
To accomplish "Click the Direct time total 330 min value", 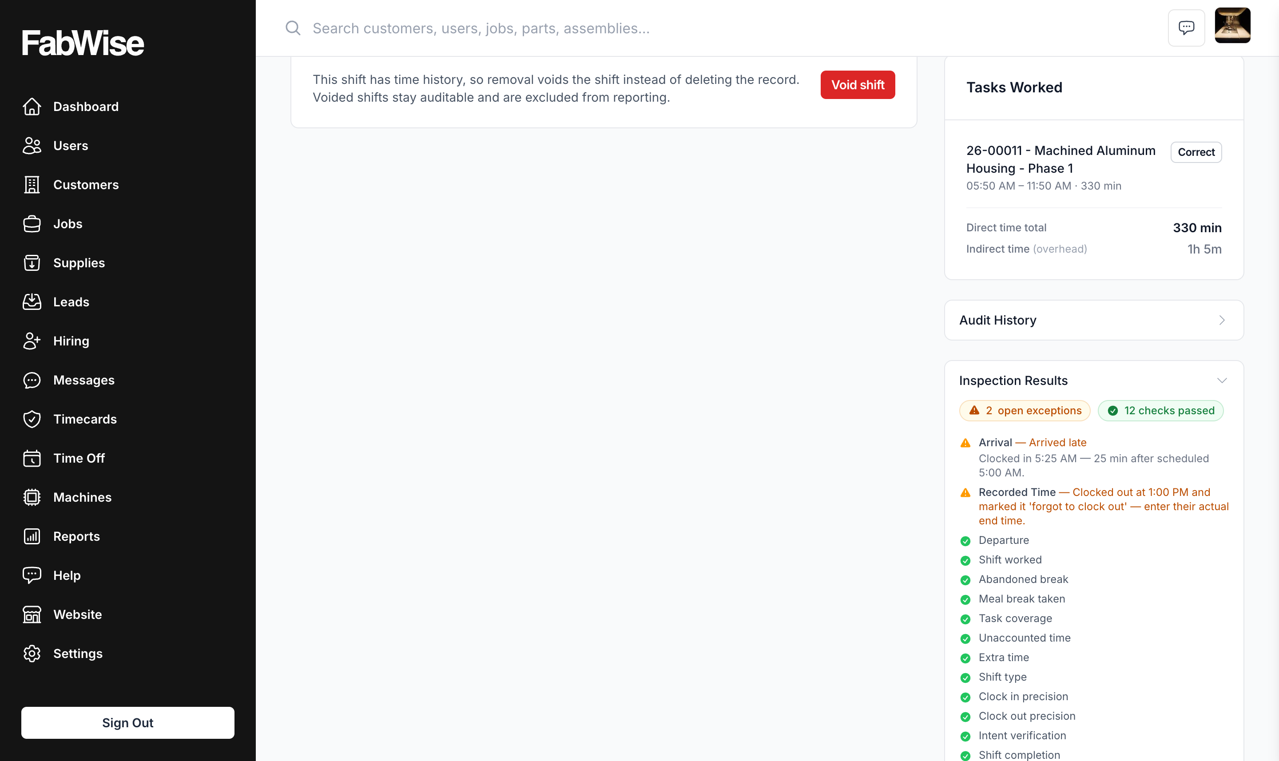I will 1197,228.
